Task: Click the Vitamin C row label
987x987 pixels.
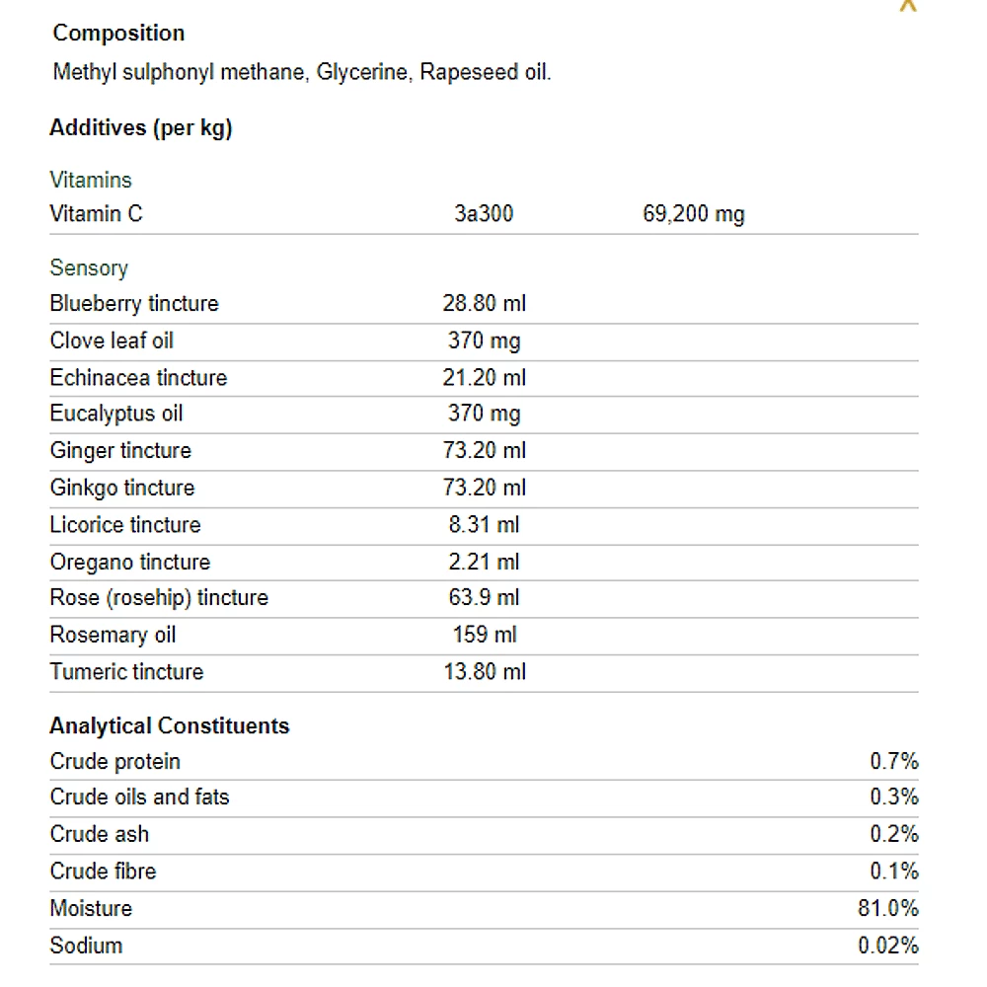Action: [x=96, y=213]
